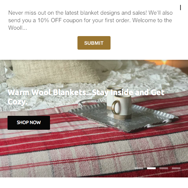Click the gold SUBMIT button

94,43
